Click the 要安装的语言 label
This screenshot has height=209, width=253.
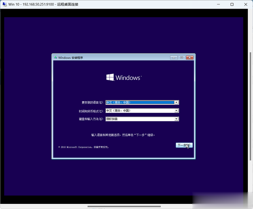click(93, 102)
